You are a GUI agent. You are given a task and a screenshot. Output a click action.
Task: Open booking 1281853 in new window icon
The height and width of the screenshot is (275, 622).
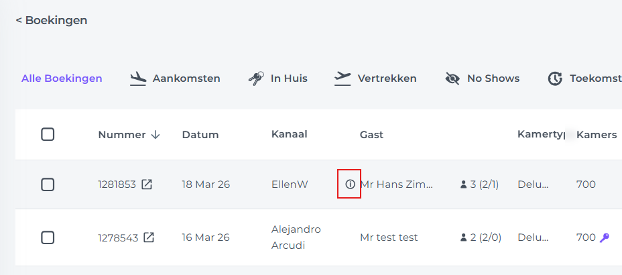pos(146,184)
